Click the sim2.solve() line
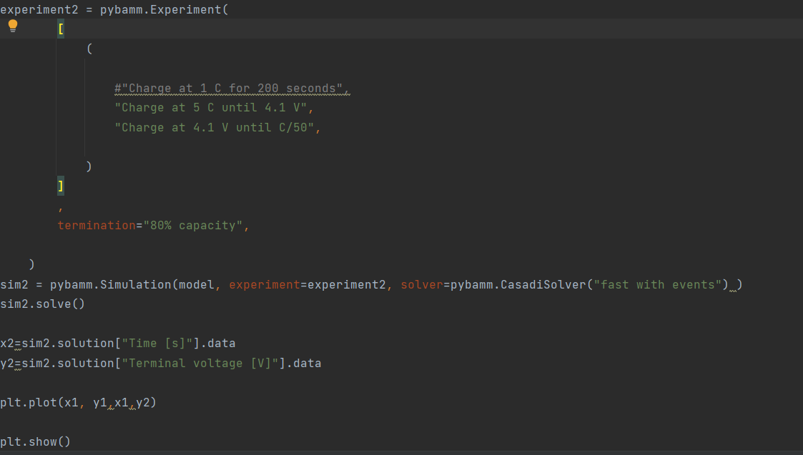Image resolution: width=803 pixels, height=455 pixels. [42, 304]
